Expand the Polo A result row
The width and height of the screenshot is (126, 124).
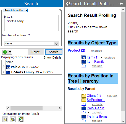pyautogui.click(x=4, y=67)
